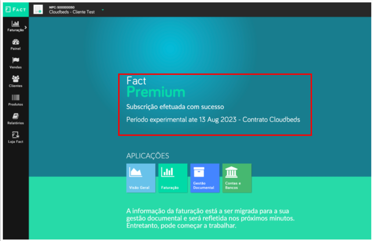Image resolution: width=373 pixels, height=241 pixels.
Task: Visit Loja Fact store in sidebar
Action: (x=15, y=138)
